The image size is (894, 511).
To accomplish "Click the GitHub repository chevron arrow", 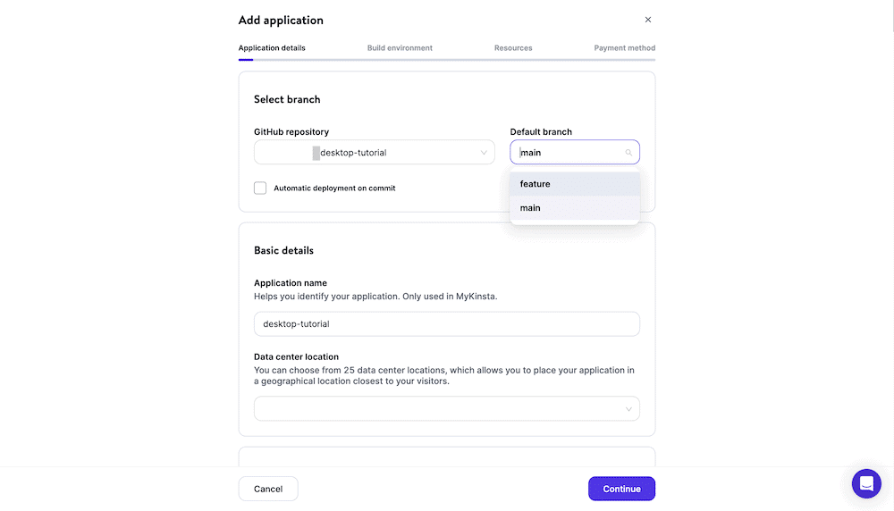I will pos(485,153).
